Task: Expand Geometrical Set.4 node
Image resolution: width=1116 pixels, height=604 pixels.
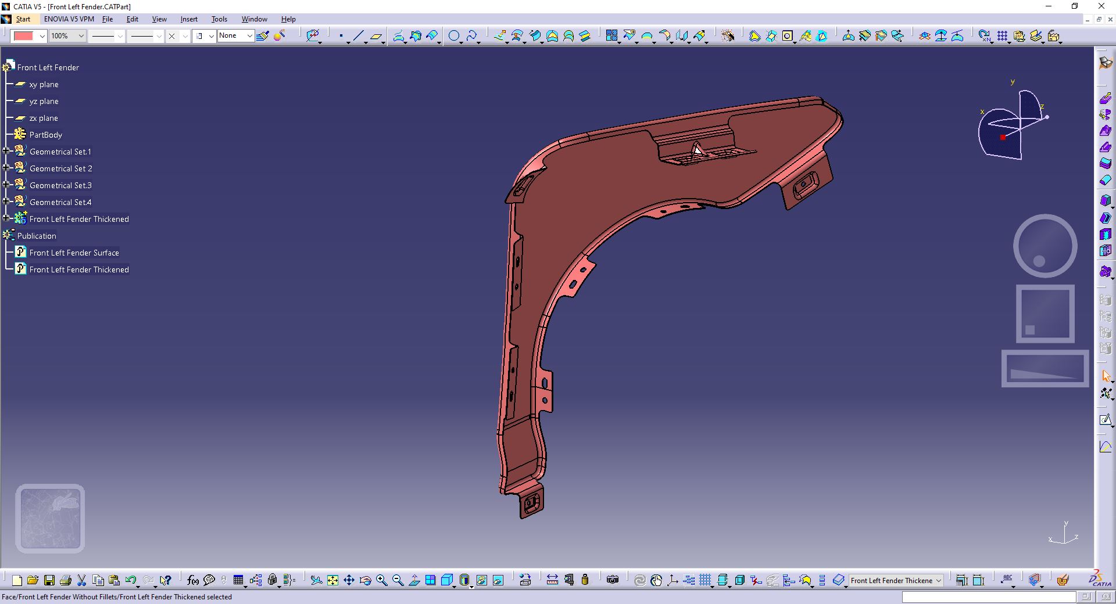Action: (6, 202)
